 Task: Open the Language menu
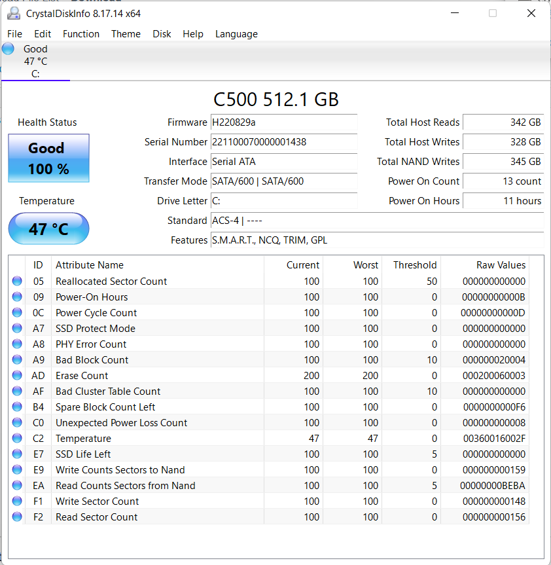pos(236,34)
